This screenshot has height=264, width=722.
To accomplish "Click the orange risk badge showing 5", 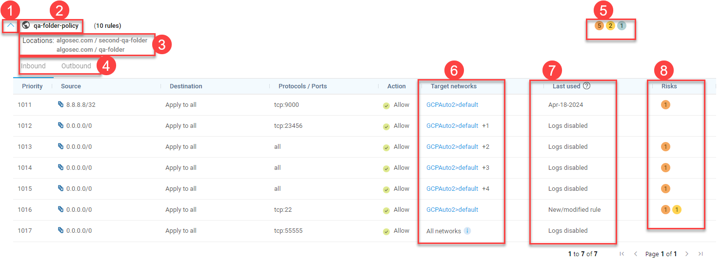I will tap(599, 25).
